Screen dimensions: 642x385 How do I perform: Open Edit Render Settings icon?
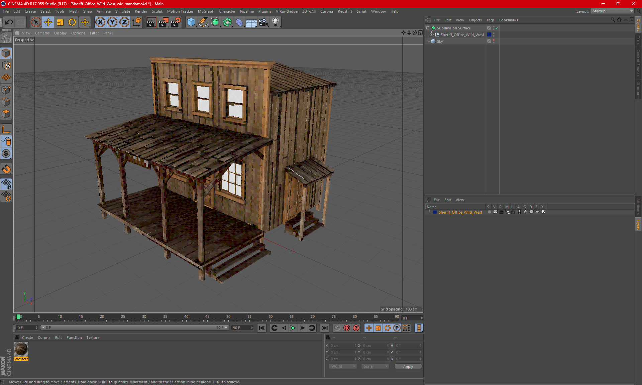coord(176,22)
